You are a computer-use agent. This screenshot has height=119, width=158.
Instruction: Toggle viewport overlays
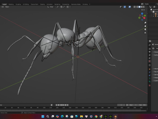tap(130, 7)
